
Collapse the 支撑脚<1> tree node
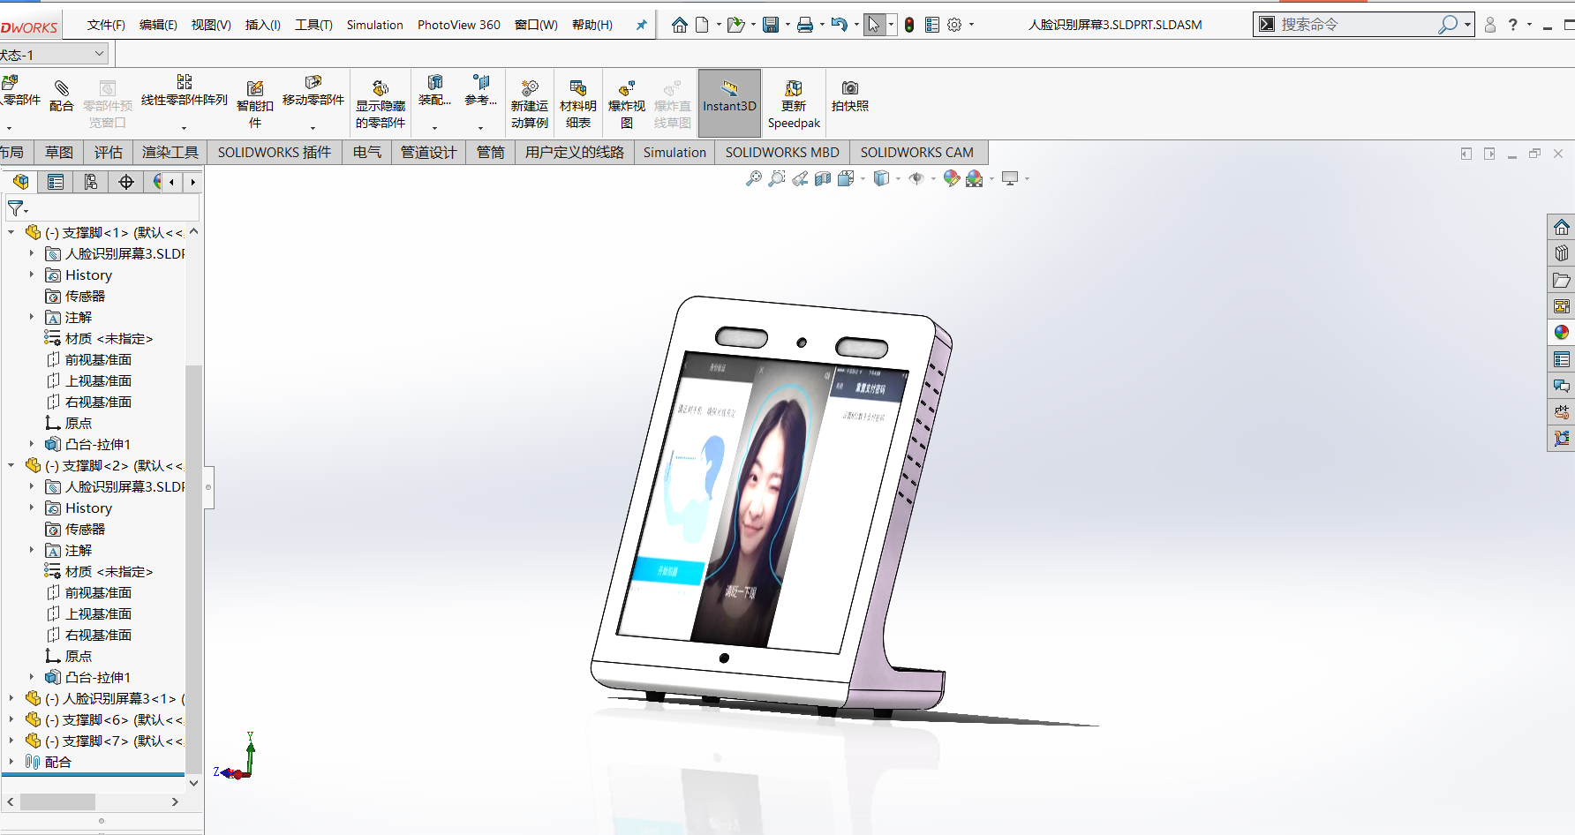(x=11, y=233)
